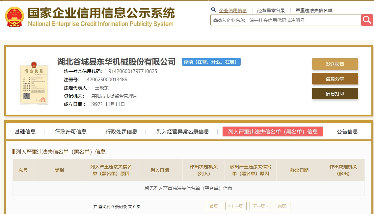Click the 信息打印 button

pyautogui.click(x=335, y=94)
